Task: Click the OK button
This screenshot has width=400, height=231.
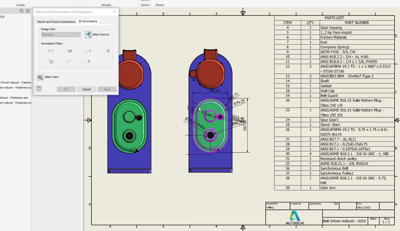Action: 66,89
